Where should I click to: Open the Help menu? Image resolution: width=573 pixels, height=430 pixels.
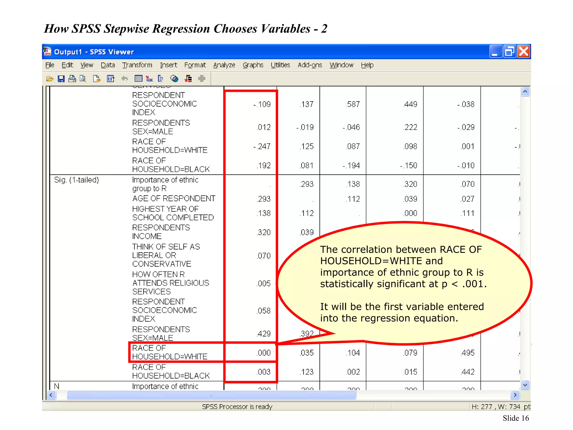(367, 65)
